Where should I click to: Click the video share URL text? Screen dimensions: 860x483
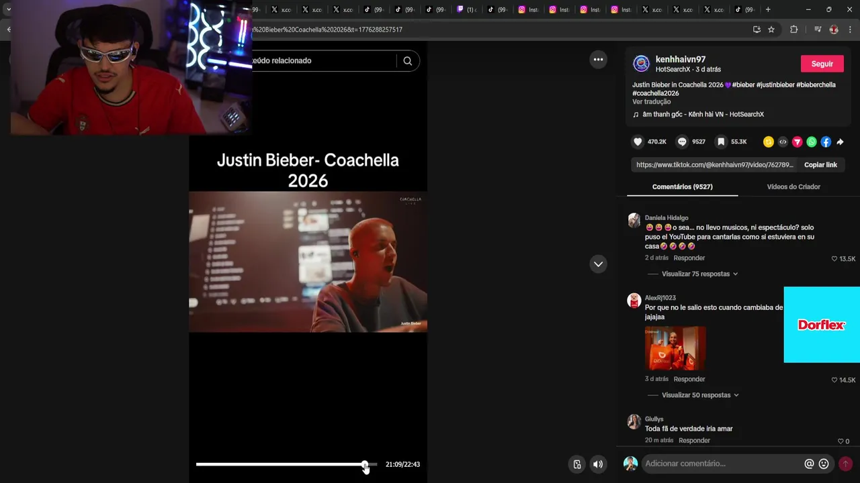click(715, 165)
